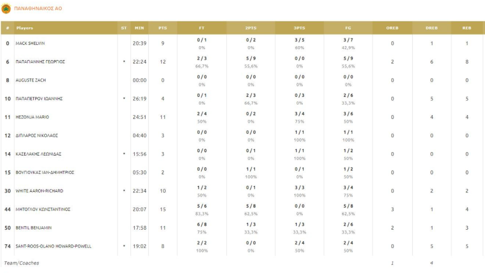The width and height of the screenshot is (485, 273).
Task: Click the REB column header
Action: tap(467, 28)
